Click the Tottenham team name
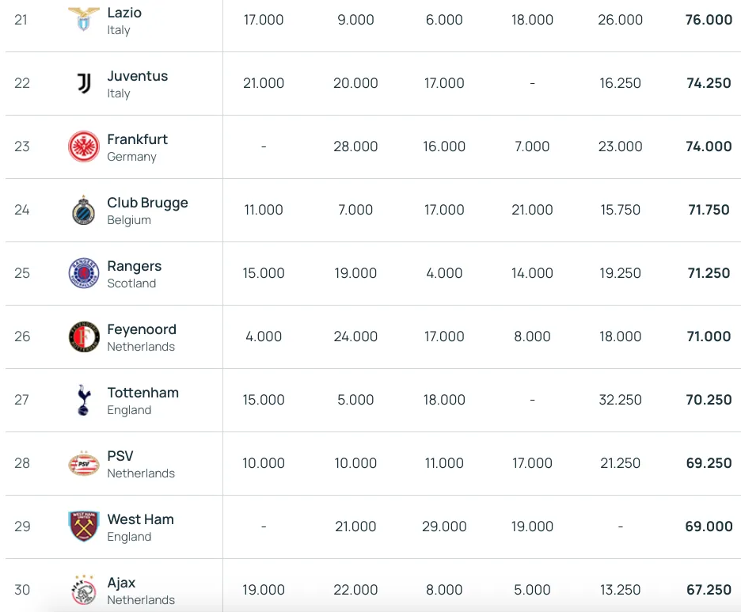This screenshot has height=612, width=741. point(143,393)
